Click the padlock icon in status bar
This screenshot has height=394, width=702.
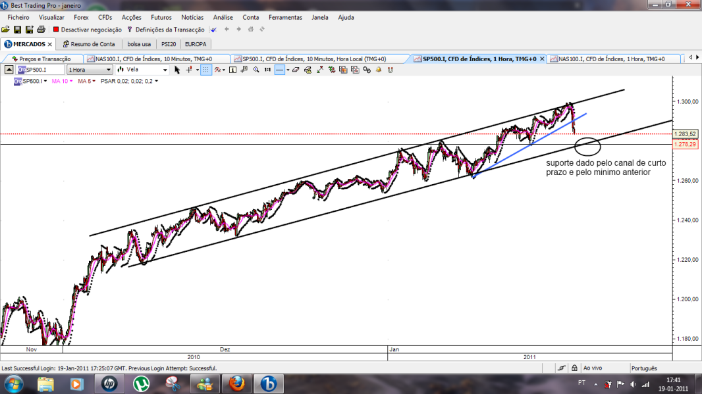(574, 368)
